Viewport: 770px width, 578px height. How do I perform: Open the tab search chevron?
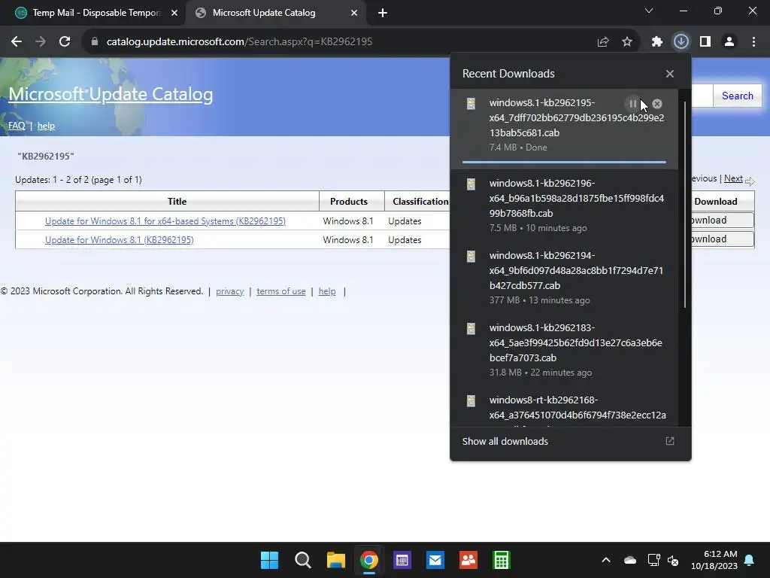coord(649,11)
